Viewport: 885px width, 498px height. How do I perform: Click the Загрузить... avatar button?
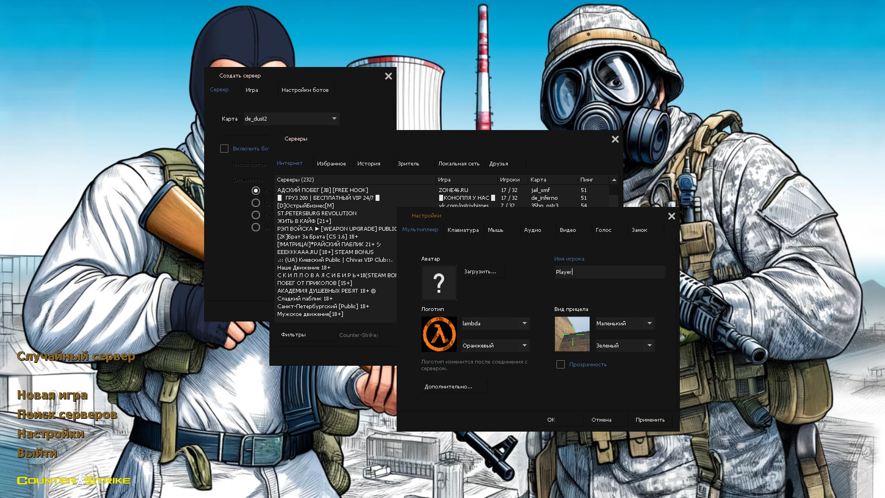[480, 272]
